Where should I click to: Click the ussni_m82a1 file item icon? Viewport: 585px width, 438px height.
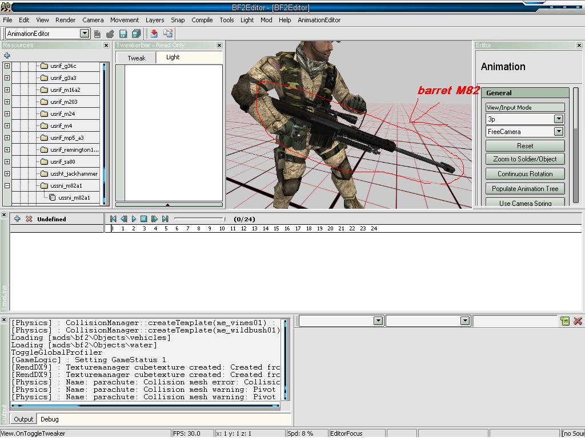click(53, 198)
